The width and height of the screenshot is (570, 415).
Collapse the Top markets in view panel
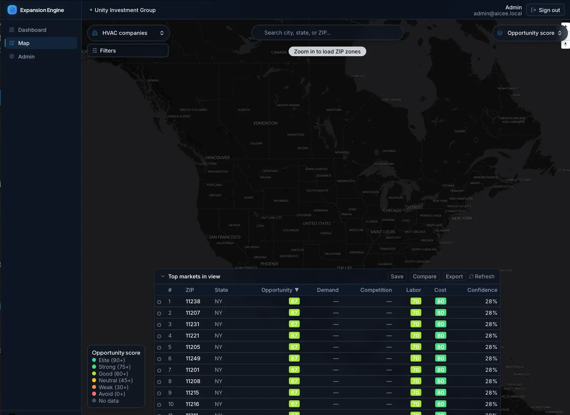163,276
